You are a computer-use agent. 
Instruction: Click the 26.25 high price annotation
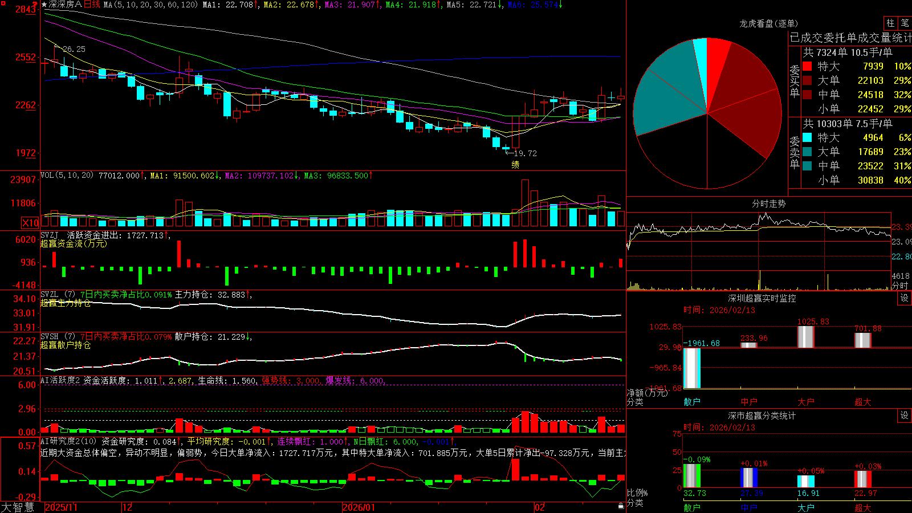tap(74, 49)
